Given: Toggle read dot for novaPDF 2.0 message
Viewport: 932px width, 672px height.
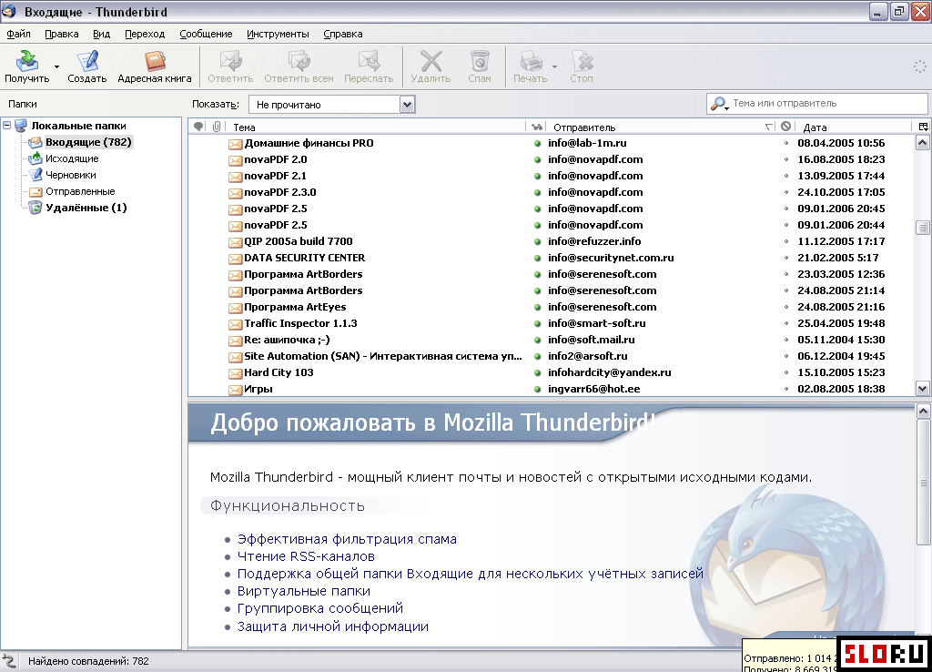Looking at the screenshot, I should point(537,159).
